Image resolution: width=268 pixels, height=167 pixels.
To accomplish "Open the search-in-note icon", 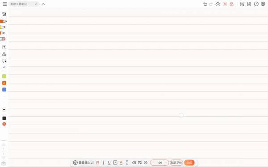I will coord(242,4).
